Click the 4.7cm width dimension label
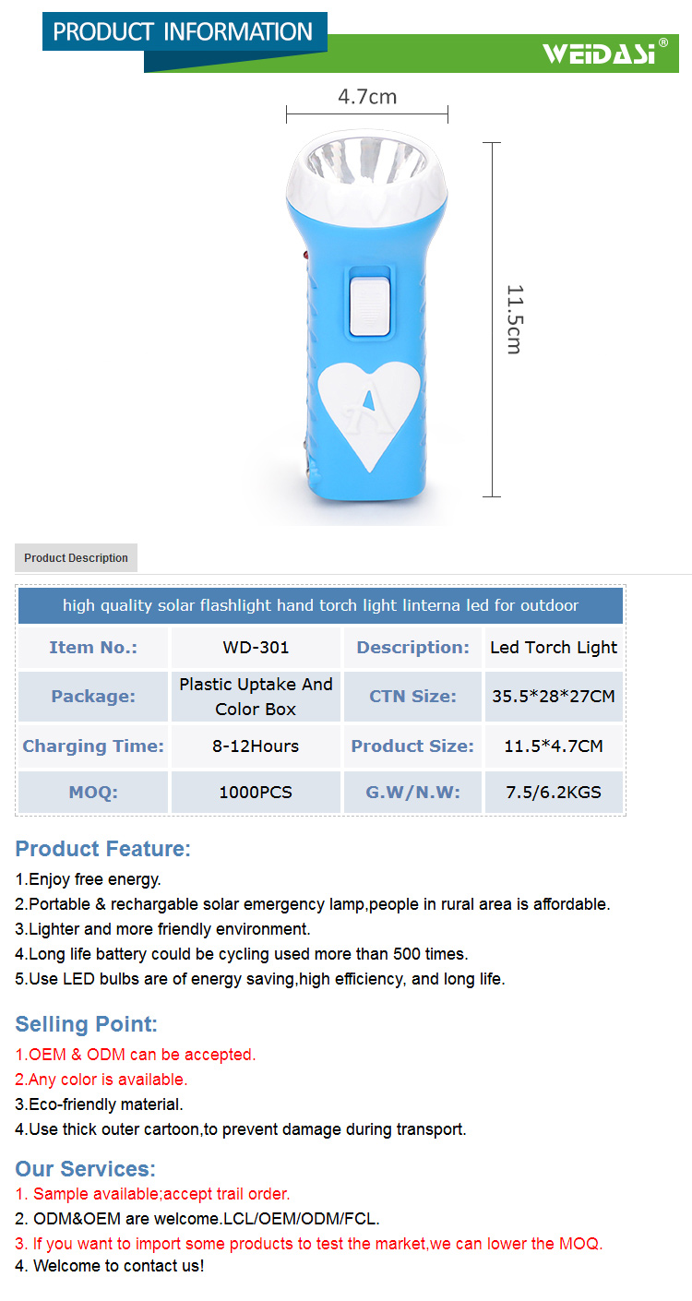The image size is (692, 1301). point(367,97)
